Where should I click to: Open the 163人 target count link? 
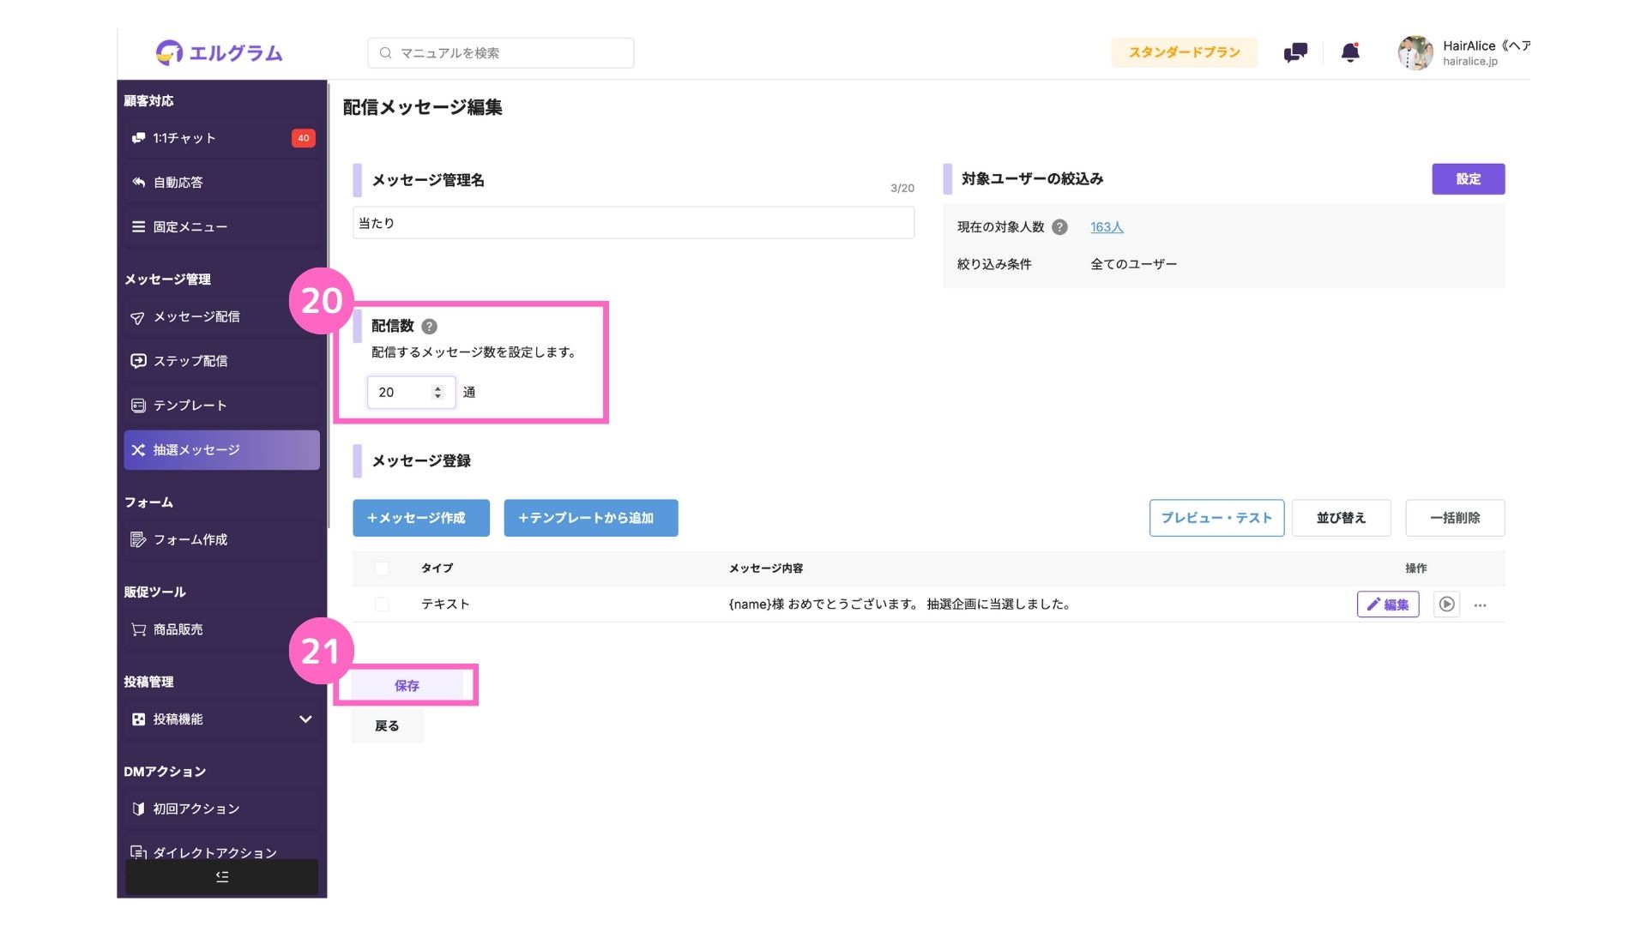[x=1107, y=227]
